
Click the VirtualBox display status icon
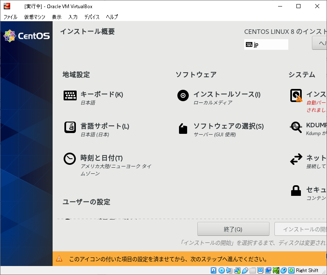pyautogui.click(x=260, y=271)
